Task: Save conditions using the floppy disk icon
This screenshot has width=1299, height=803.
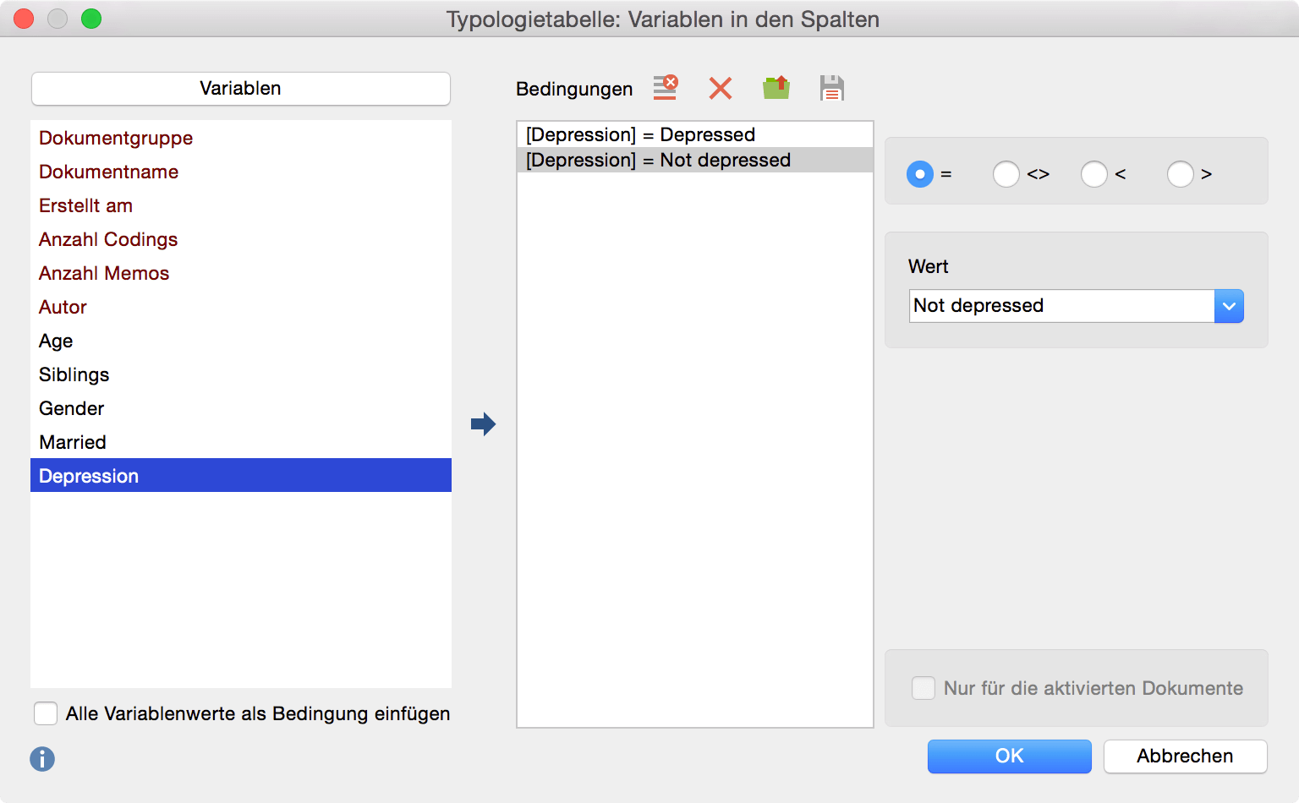Action: pyautogui.click(x=832, y=88)
